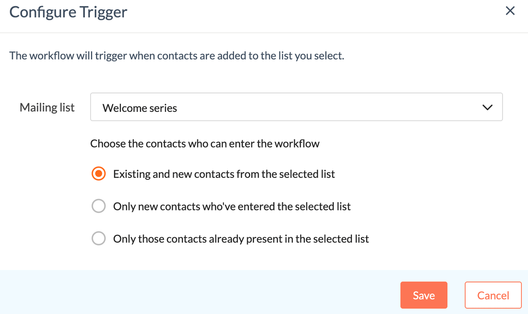The image size is (528, 314).
Task: Save the trigger configuration
Action: click(423, 295)
